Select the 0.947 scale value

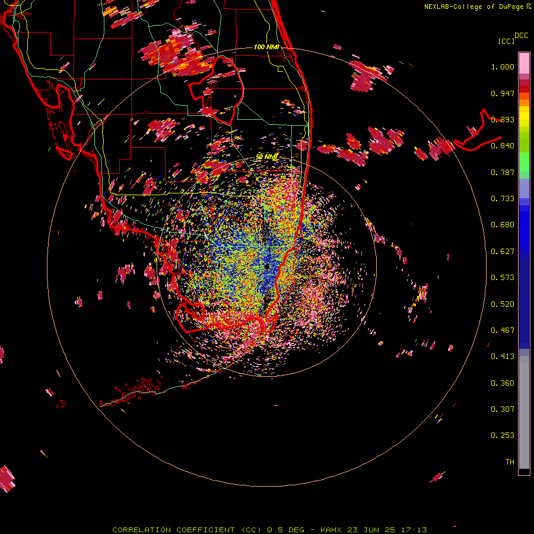[503, 93]
